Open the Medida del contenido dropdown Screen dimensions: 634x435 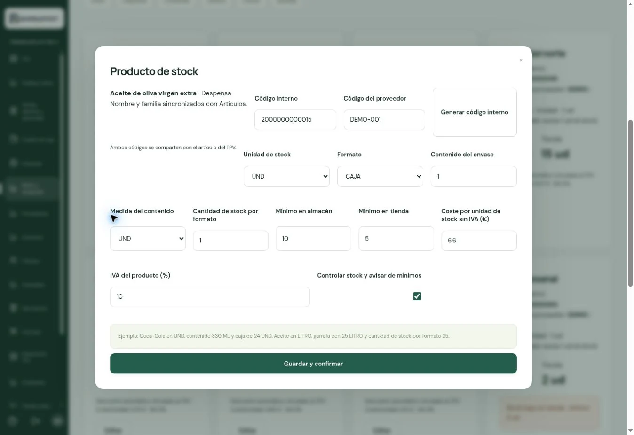click(x=148, y=239)
